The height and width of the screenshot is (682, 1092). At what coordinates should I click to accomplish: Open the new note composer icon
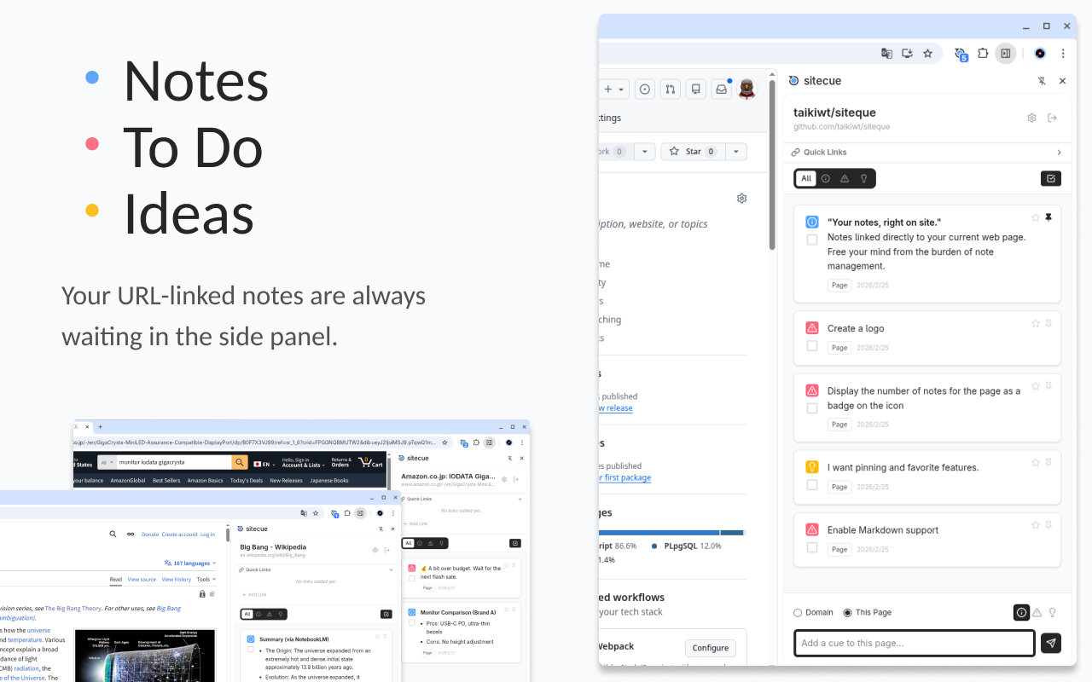click(1050, 178)
